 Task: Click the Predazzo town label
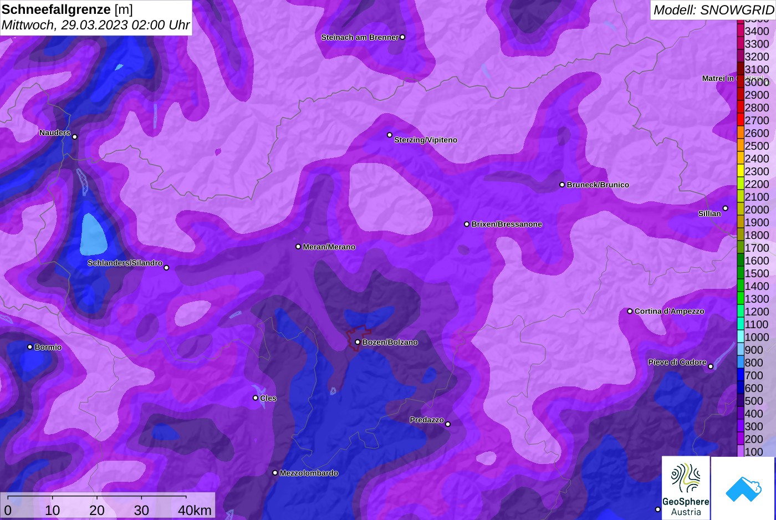coord(427,420)
